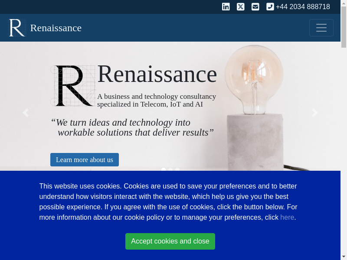Click the Learn more about us button

click(x=85, y=159)
